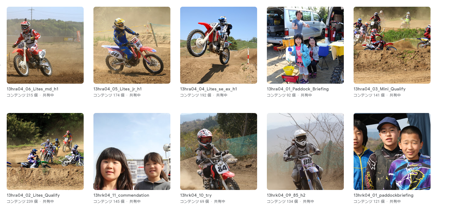Click the 13hra04_06_Lites_md_h1 title text
This screenshot has height=204, width=451.
coord(32,89)
